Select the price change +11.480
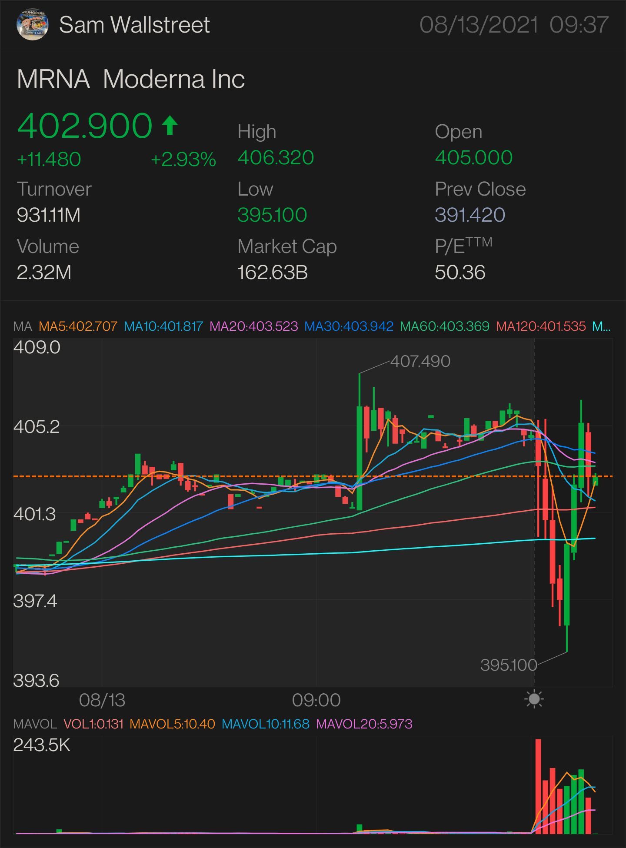 tap(49, 160)
